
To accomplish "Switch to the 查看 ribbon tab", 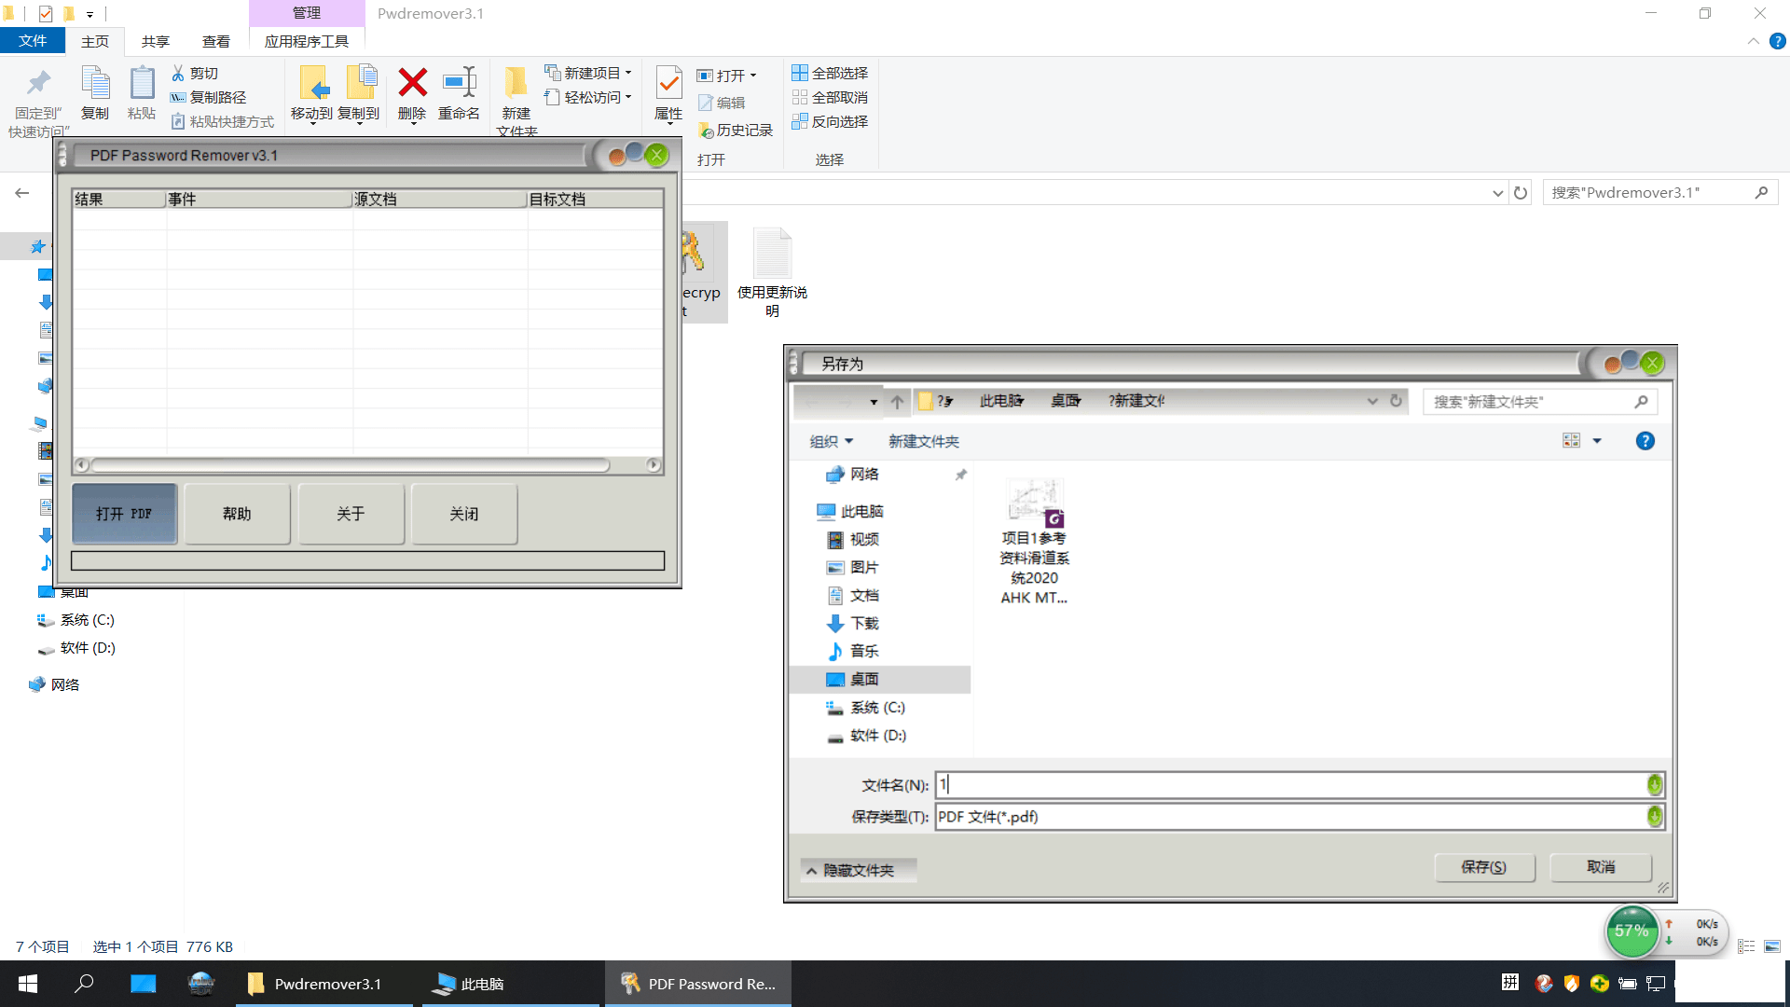I will 216,41.
